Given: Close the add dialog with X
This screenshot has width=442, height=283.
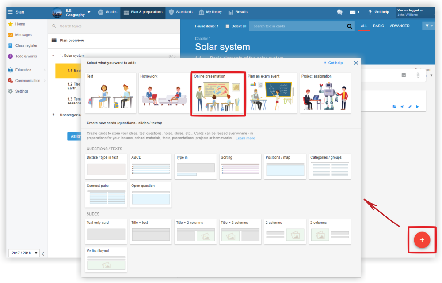Looking at the screenshot, I should click(356, 63).
